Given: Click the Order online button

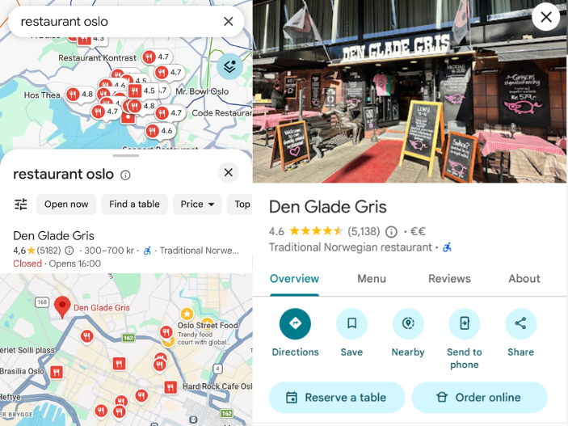Looking at the screenshot, I should (479, 398).
